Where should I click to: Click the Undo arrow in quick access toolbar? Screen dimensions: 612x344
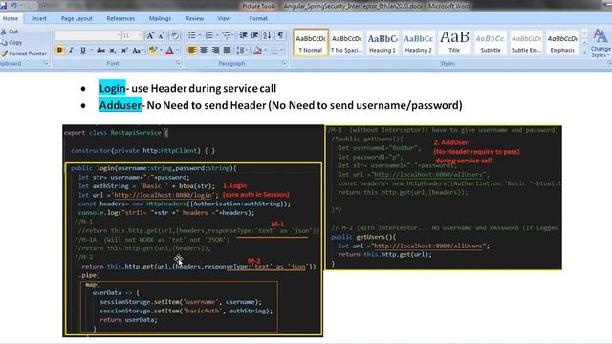(14, 6)
